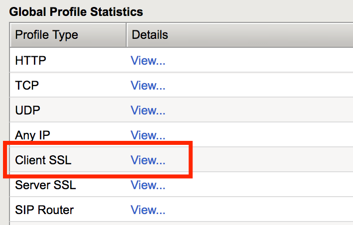View SIP Router profile details

(148, 210)
